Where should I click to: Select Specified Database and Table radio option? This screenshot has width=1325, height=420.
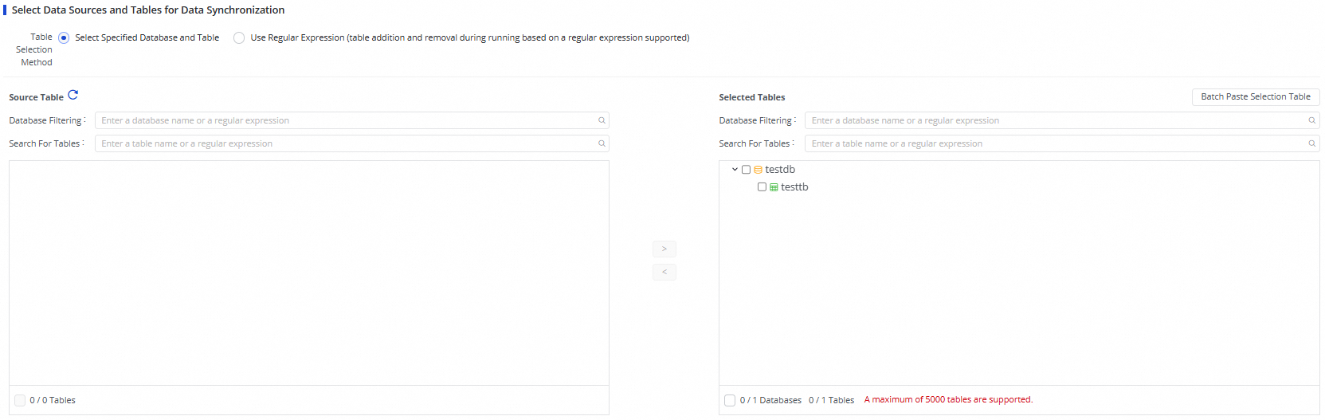coord(64,37)
